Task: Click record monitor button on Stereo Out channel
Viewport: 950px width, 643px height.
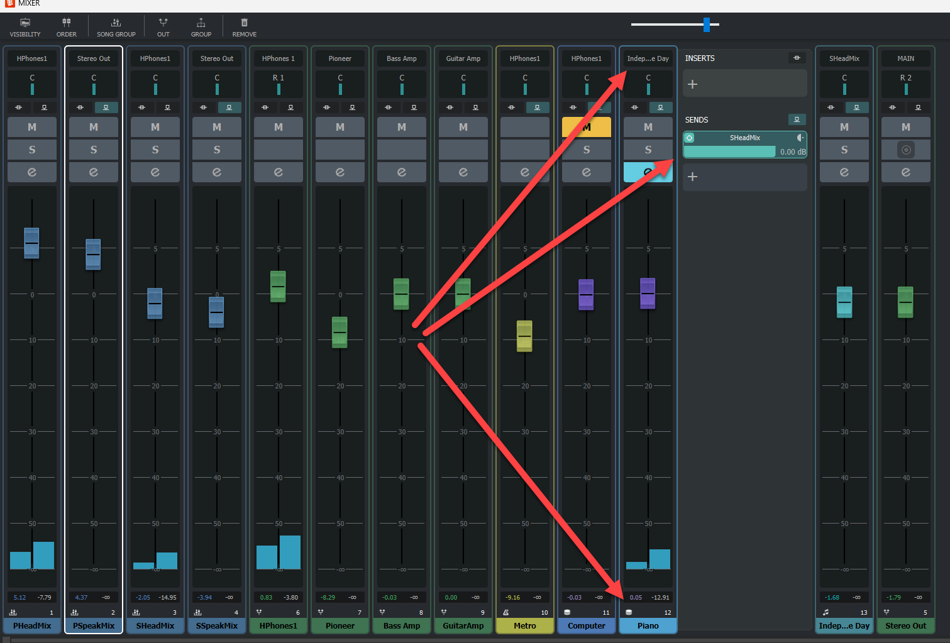Action: click(x=906, y=150)
